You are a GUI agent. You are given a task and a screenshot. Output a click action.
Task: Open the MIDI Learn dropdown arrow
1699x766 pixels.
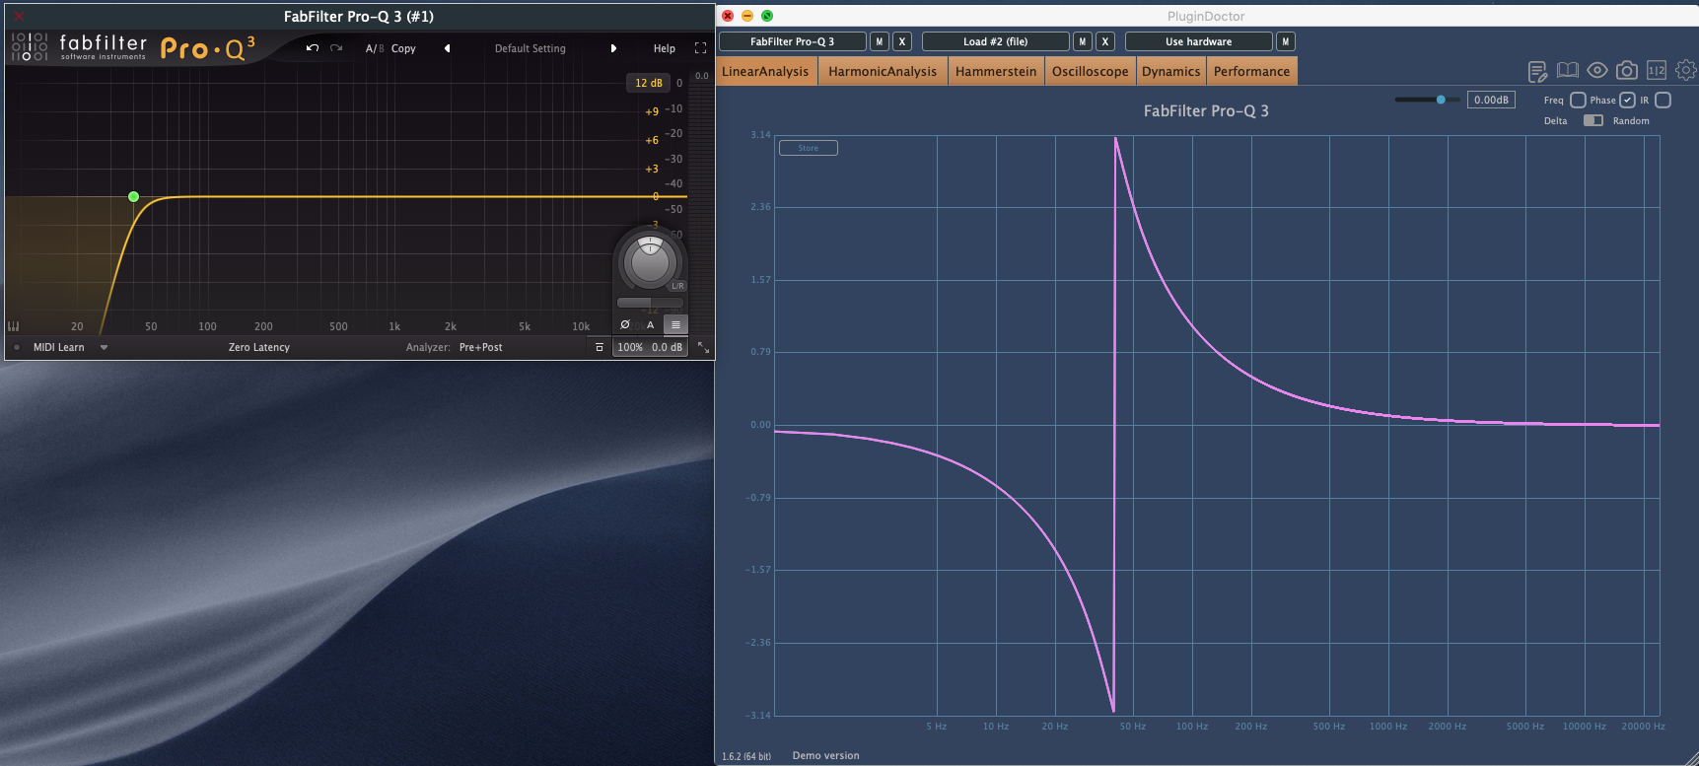104,347
